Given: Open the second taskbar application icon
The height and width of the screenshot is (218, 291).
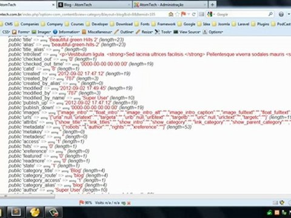Looking at the screenshot, I should pos(16,212).
